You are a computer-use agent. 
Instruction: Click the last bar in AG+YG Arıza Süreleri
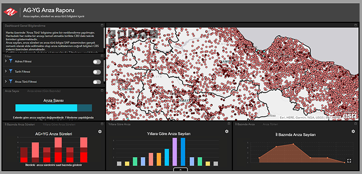point(84,150)
